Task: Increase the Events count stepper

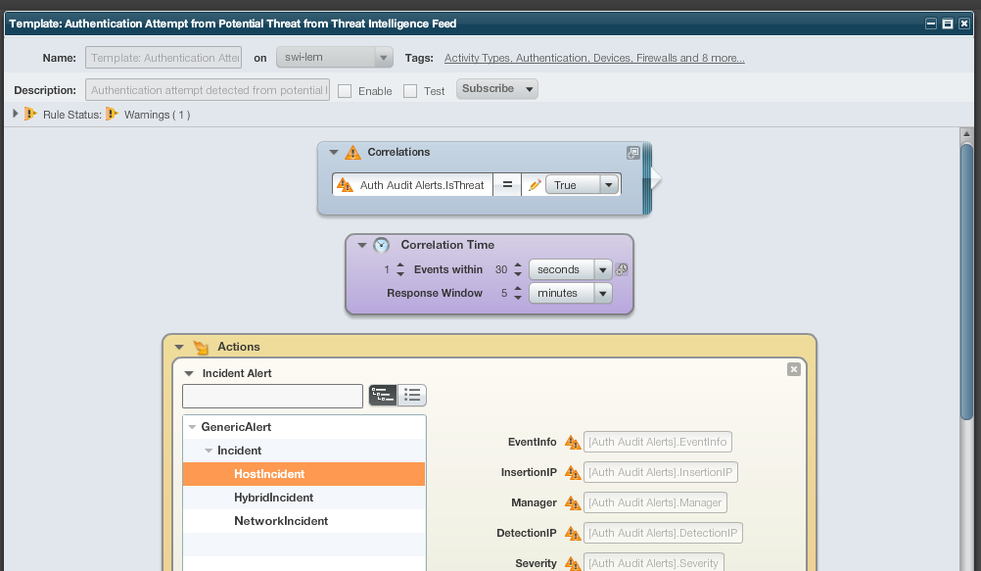Action: click(400, 265)
